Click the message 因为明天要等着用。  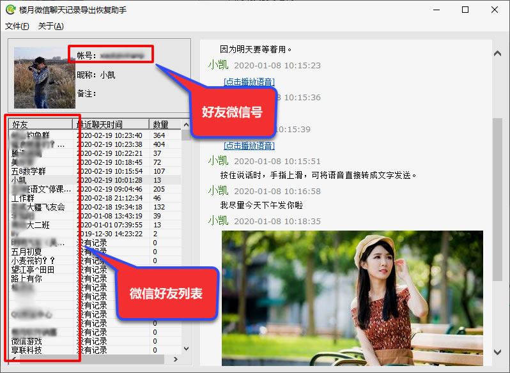coord(256,49)
